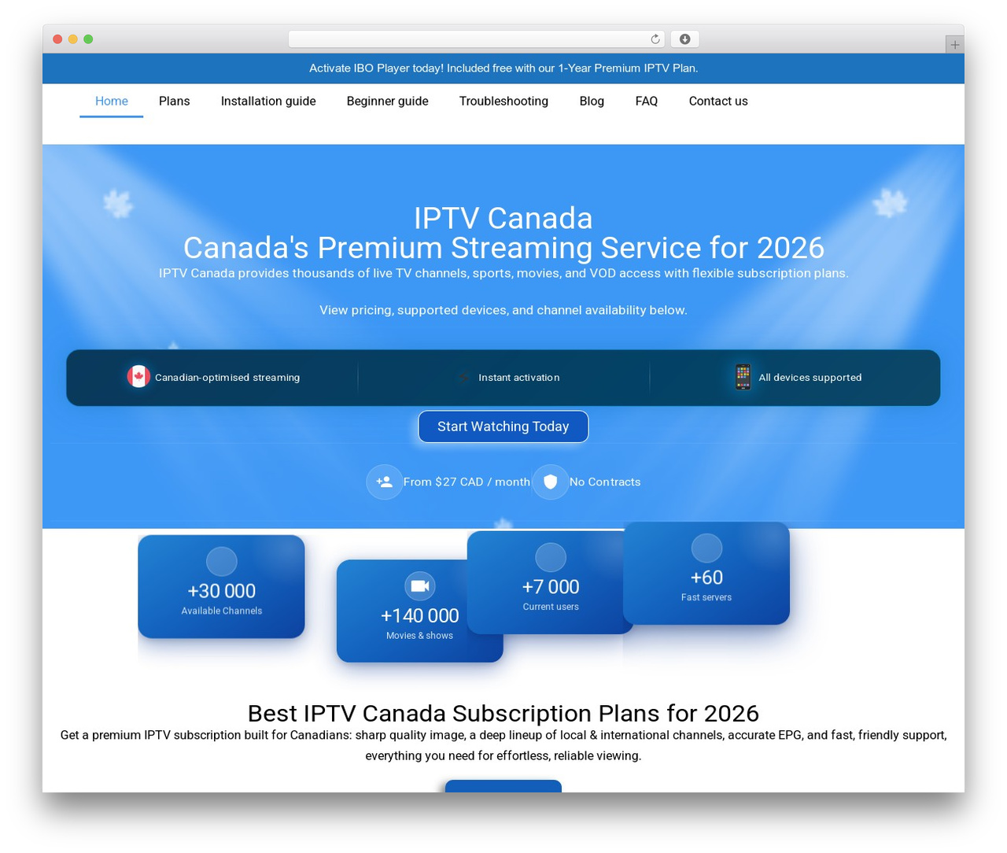
Task: Click the video camera icon above +140 000
Action: tap(420, 586)
